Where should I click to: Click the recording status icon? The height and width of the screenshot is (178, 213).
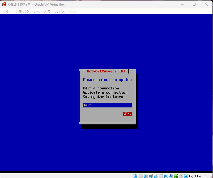tap(171, 176)
